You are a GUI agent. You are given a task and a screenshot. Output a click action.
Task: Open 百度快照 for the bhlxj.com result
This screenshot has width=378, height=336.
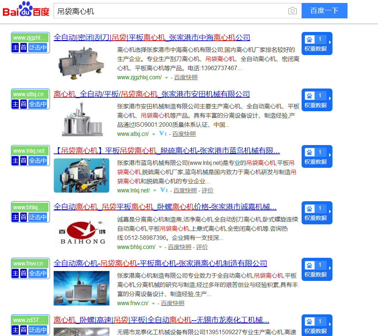[180, 247]
